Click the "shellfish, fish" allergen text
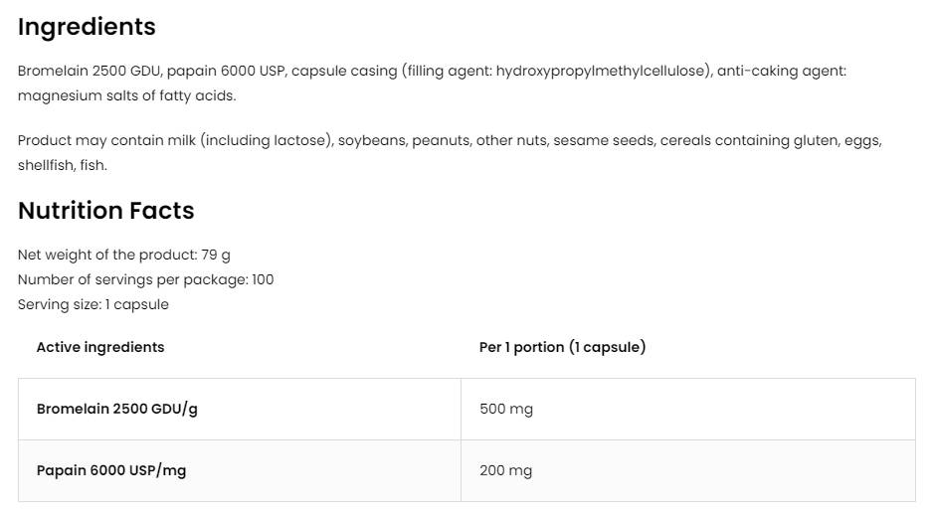The image size is (934, 519). click(62, 166)
